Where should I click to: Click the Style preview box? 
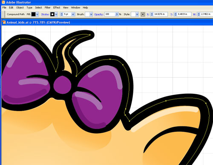(133, 14)
